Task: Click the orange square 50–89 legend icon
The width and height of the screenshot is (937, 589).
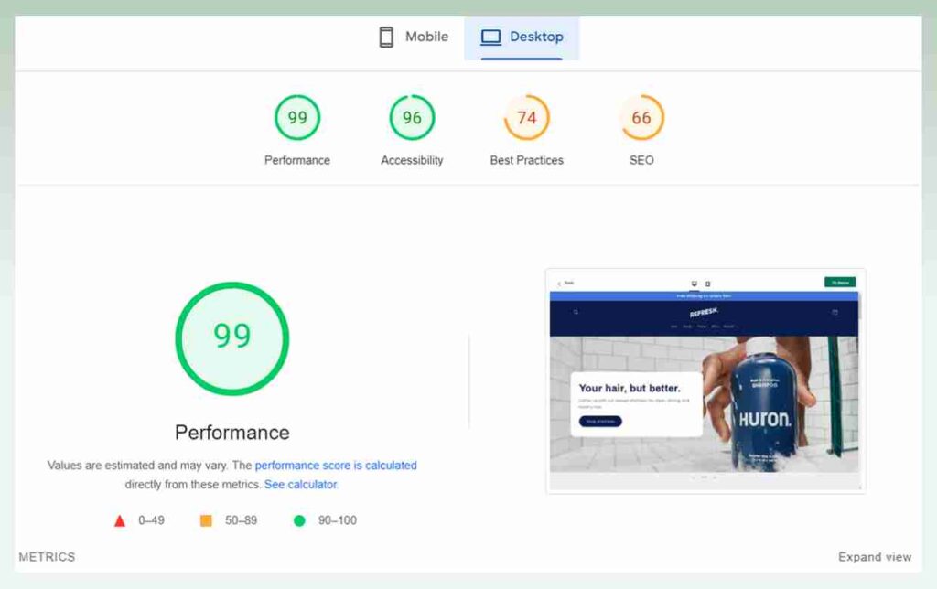Action: [207, 519]
